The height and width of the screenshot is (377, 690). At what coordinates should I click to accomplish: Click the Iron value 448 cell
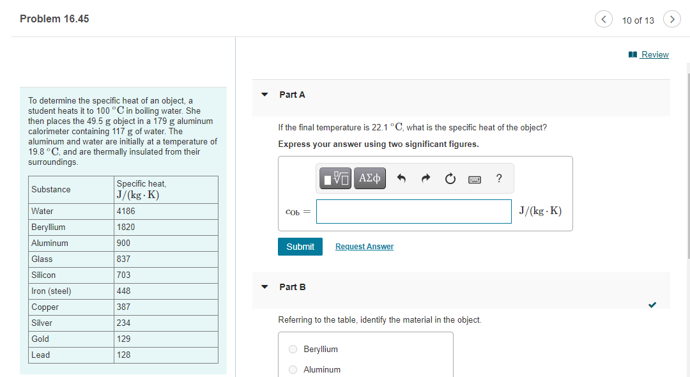coord(166,291)
